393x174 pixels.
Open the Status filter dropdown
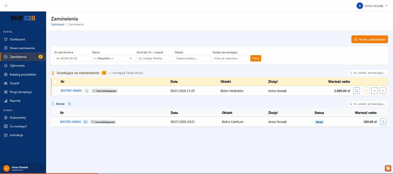tap(113, 58)
